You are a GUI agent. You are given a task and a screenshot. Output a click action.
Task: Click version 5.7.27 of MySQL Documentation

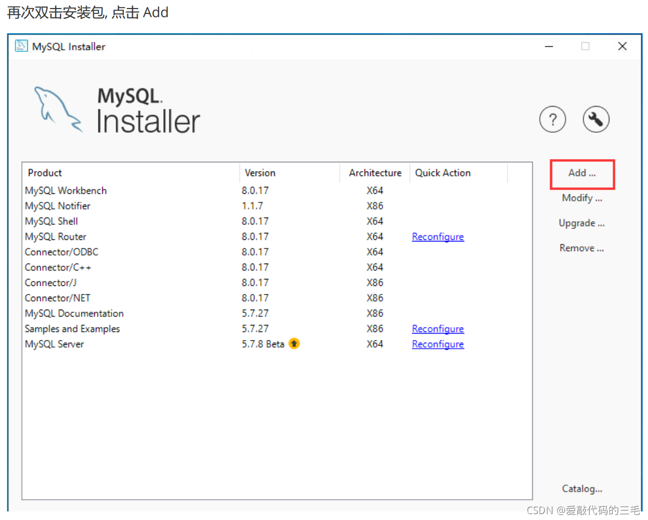pyautogui.click(x=255, y=313)
